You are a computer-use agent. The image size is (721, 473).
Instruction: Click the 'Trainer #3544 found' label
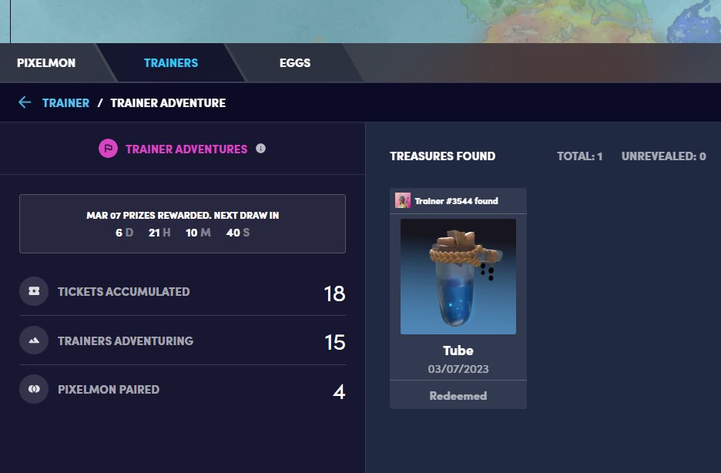tap(456, 201)
